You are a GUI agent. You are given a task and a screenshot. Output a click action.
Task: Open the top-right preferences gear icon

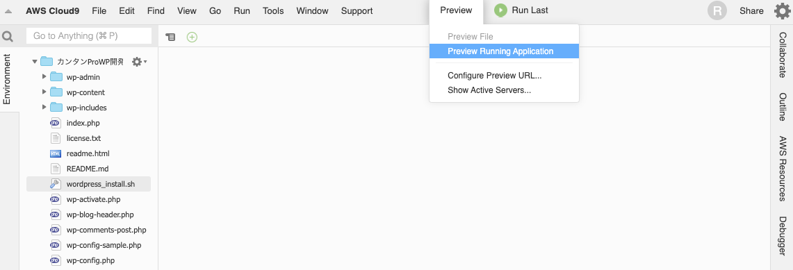point(783,10)
